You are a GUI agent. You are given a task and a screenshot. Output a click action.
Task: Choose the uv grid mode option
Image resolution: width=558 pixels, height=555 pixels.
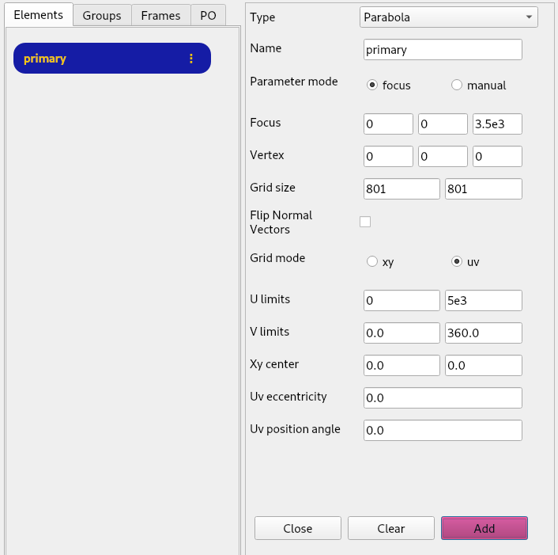[457, 262]
